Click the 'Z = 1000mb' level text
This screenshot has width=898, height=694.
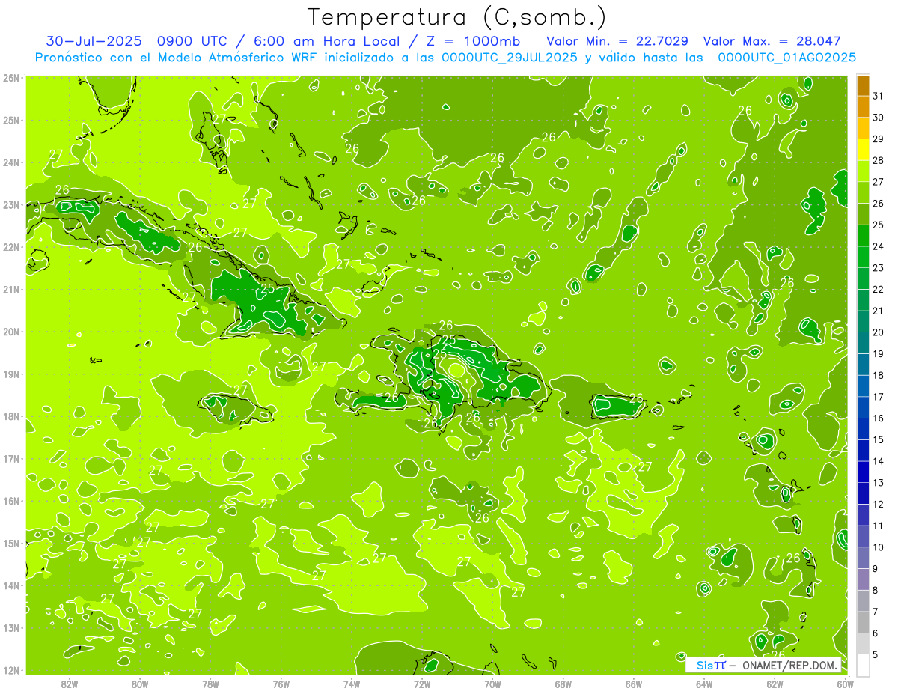coord(473,41)
